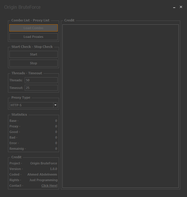Image resolution: width=187 pixels, height=197 pixels.
Task: Click the Load Combo button
Action: (34, 28)
